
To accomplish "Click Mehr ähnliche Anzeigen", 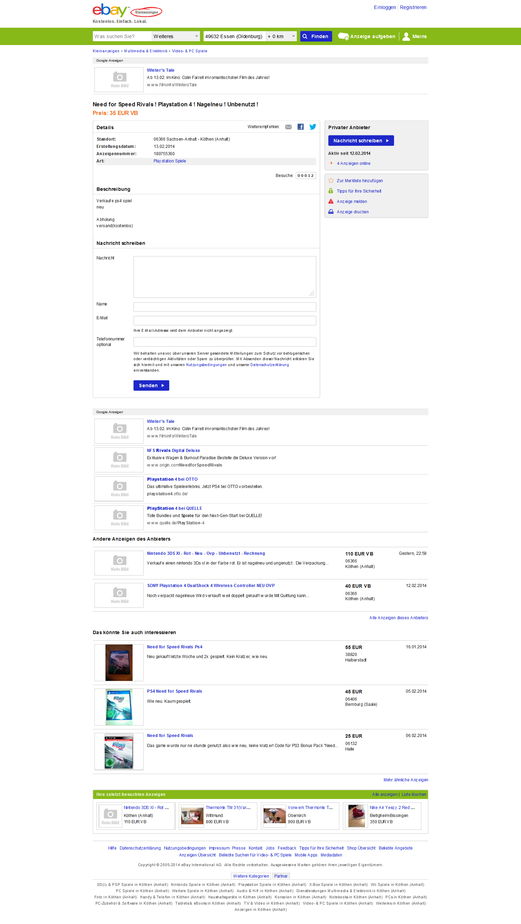I will [x=405, y=780].
